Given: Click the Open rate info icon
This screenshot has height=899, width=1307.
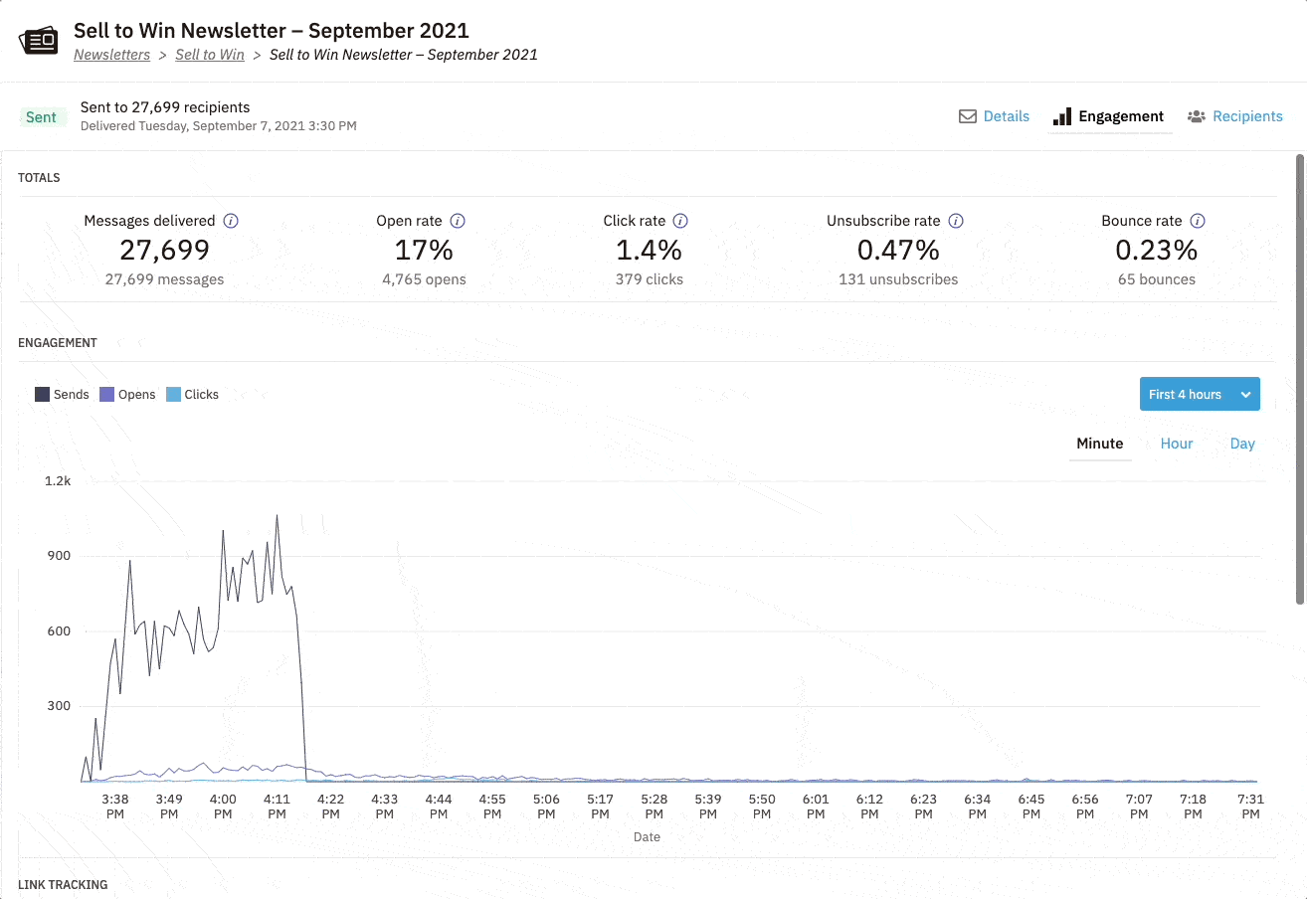Looking at the screenshot, I should (x=458, y=221).
